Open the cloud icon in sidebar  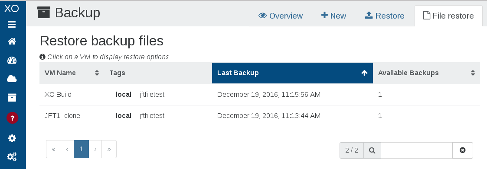pyautogui.click(x=12, y=79)
